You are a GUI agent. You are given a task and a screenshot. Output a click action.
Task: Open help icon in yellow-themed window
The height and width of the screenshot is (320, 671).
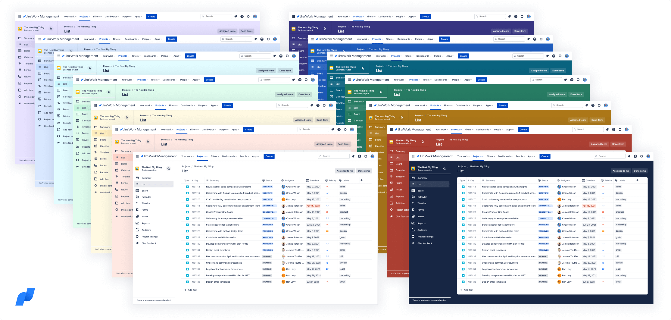(x=318, y=105)
